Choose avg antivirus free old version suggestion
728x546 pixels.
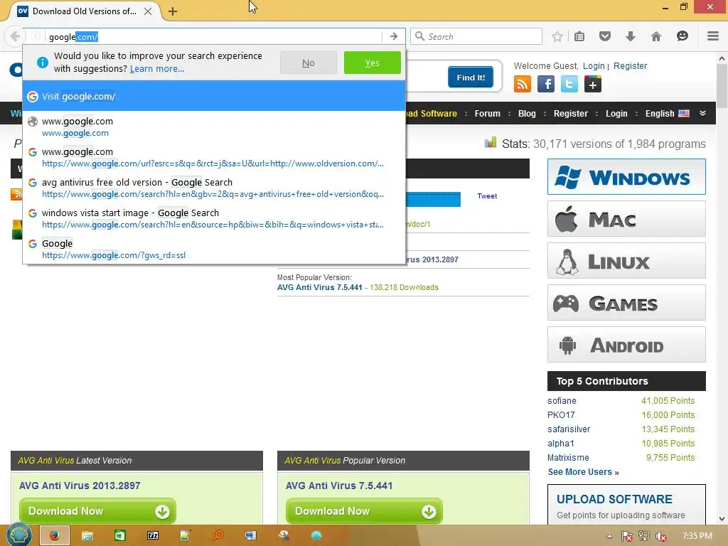(214, 188)
